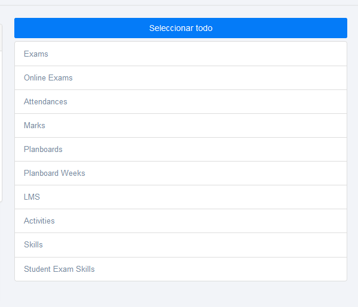
Task: Select the Skills list item
Action: pyautogui.click(x=180, y=244)
